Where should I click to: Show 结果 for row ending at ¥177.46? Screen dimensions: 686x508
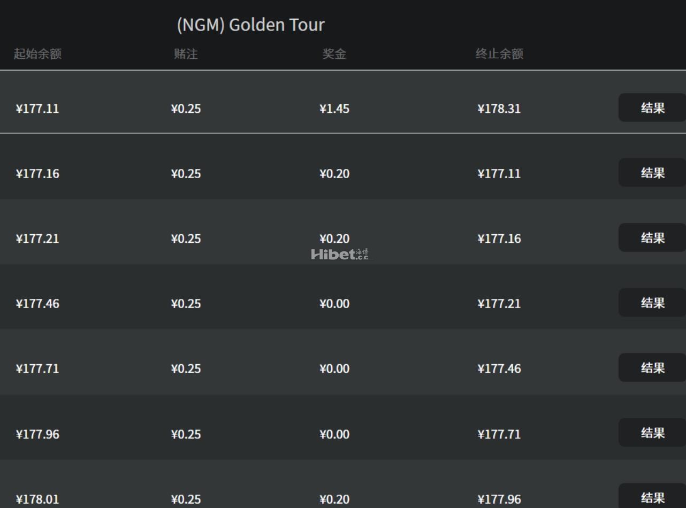652,368
